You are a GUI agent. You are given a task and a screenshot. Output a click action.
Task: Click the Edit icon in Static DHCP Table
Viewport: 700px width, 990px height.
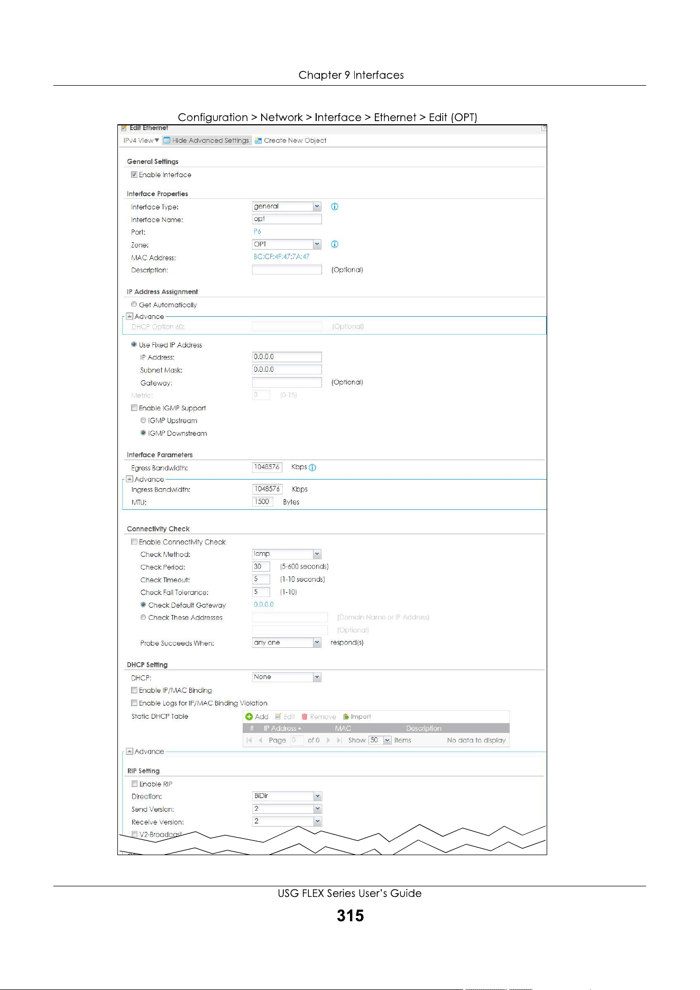click(x=285, y=717)
